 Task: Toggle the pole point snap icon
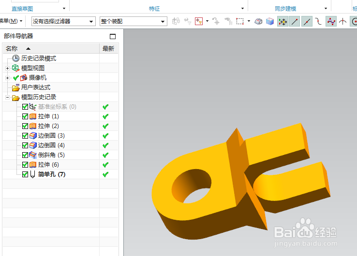pos(331,22)
